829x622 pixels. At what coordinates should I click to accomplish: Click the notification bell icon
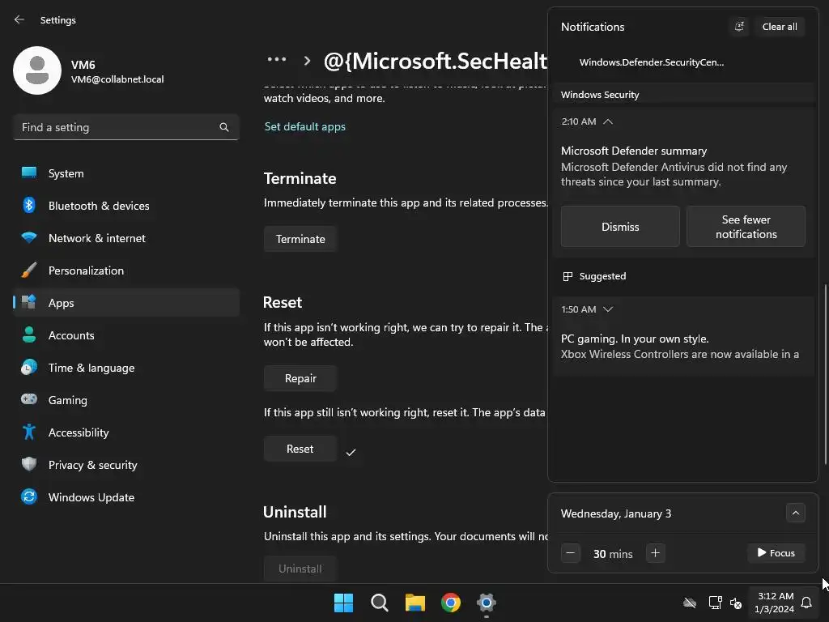click(806, 603)
